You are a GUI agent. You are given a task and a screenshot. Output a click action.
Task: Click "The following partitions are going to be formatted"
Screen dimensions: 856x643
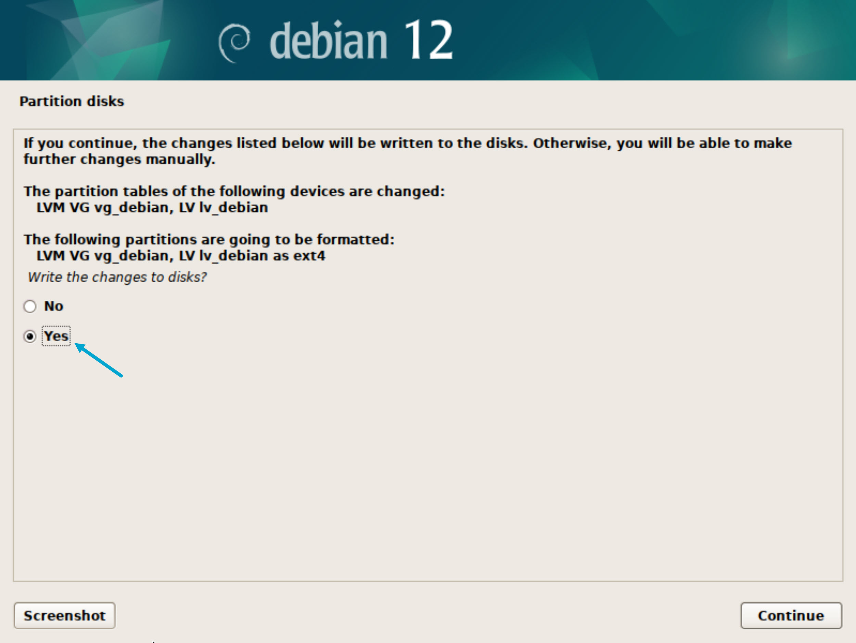209,240
